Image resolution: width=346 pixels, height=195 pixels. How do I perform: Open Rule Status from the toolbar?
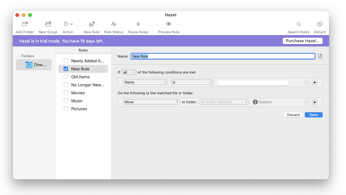(x=114, y=24)
